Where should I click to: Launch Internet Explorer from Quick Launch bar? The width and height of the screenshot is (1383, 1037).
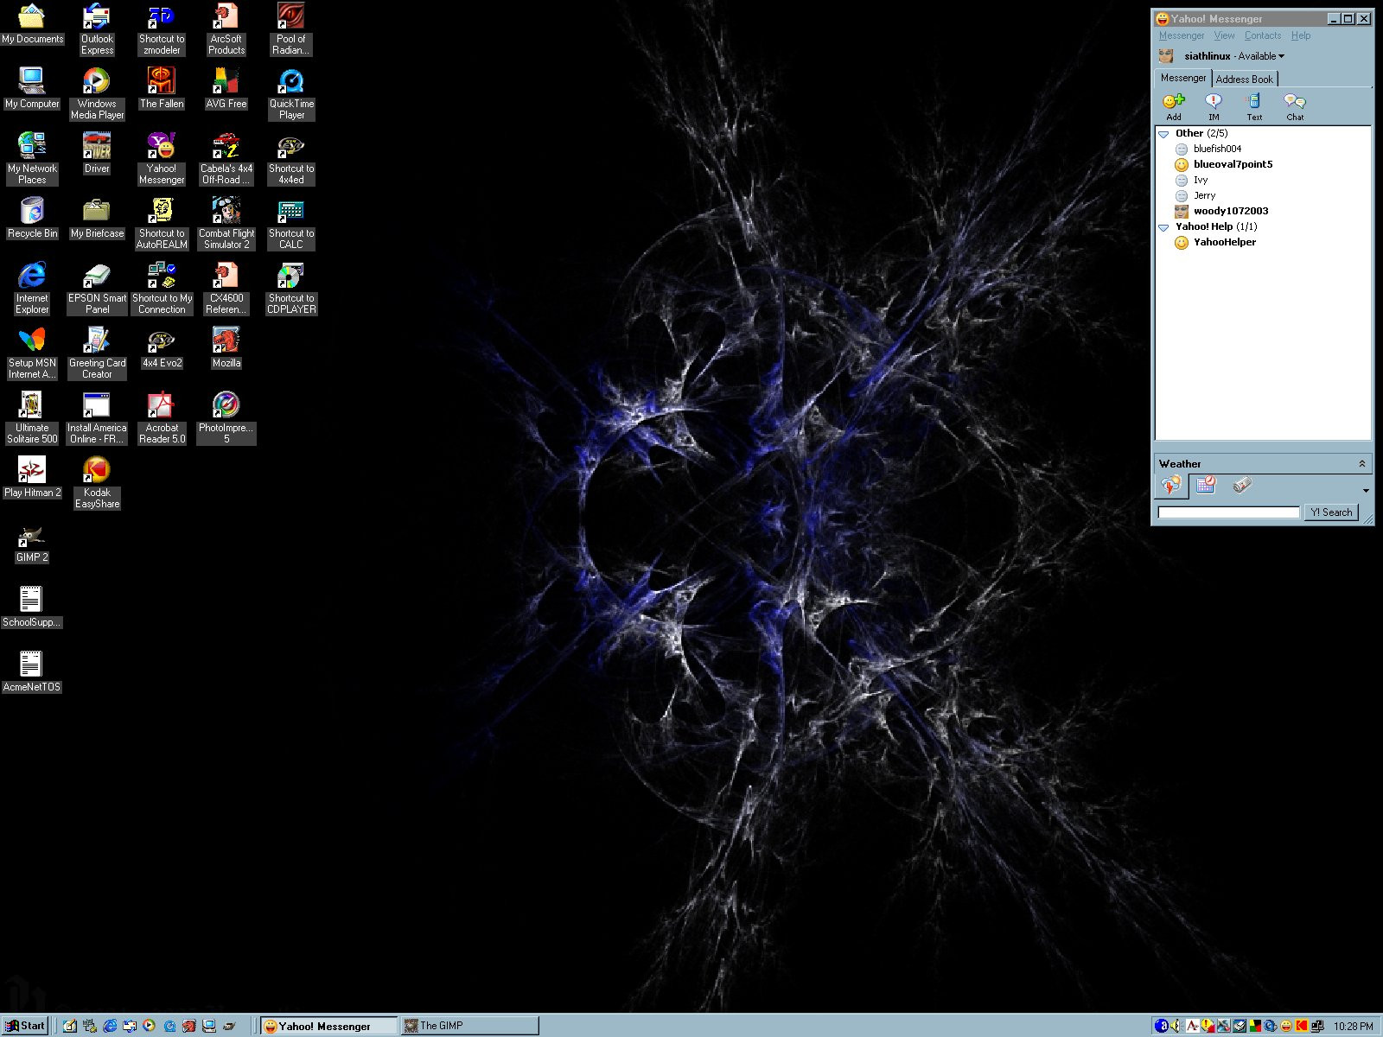point(110,1026)
